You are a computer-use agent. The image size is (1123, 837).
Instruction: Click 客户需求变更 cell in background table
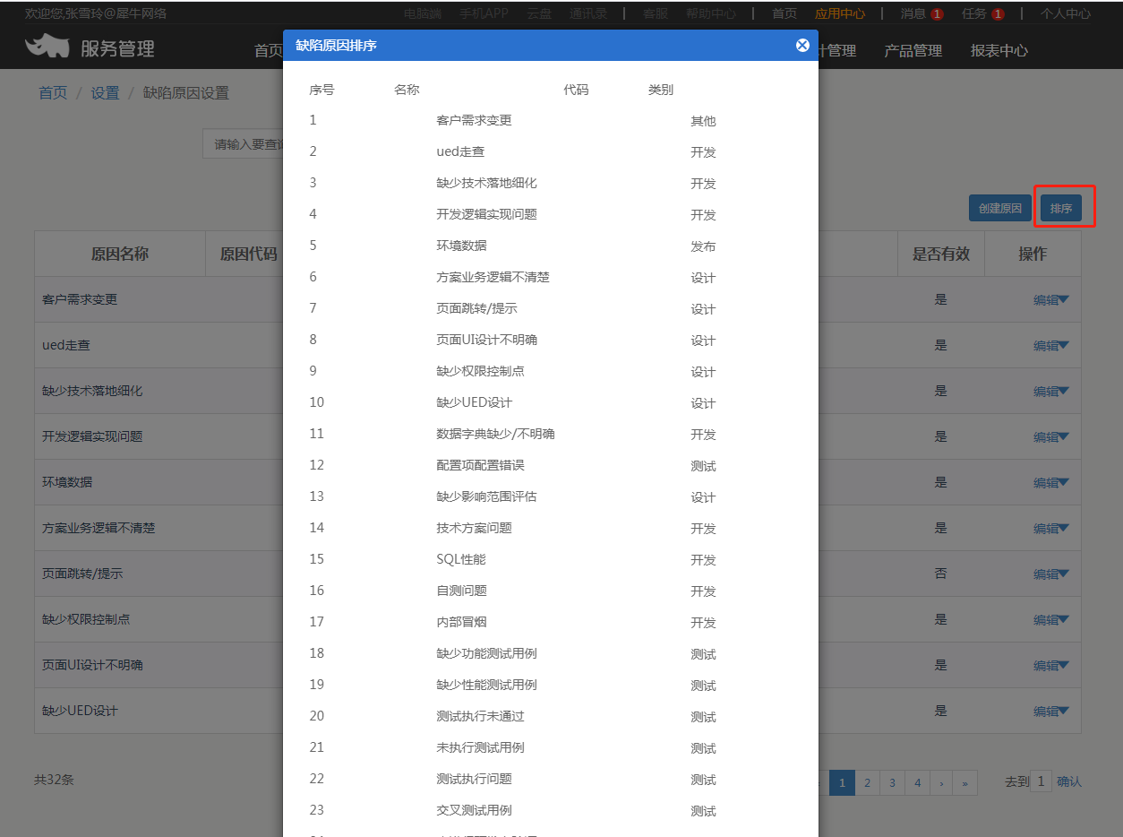(x=80, y=299)
